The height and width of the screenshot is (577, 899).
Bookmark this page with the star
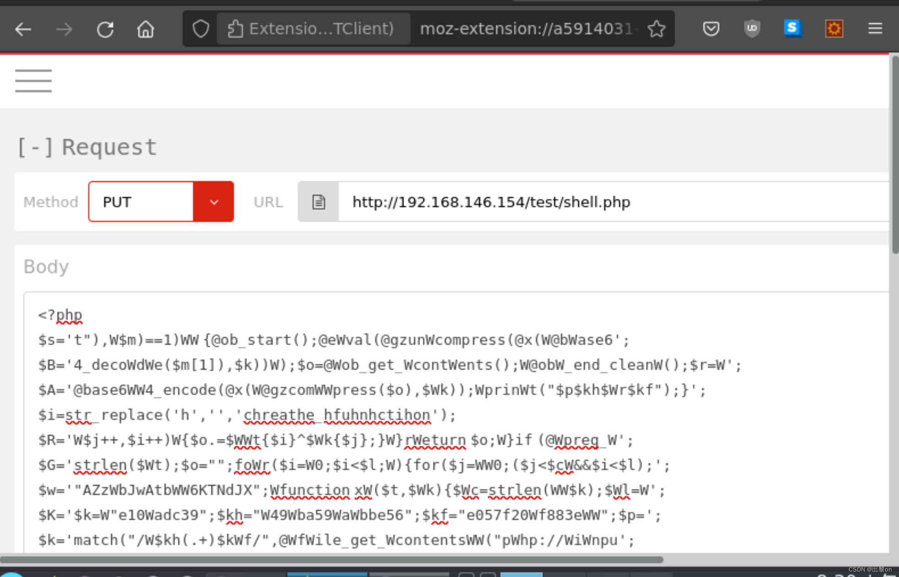(657, 29)
